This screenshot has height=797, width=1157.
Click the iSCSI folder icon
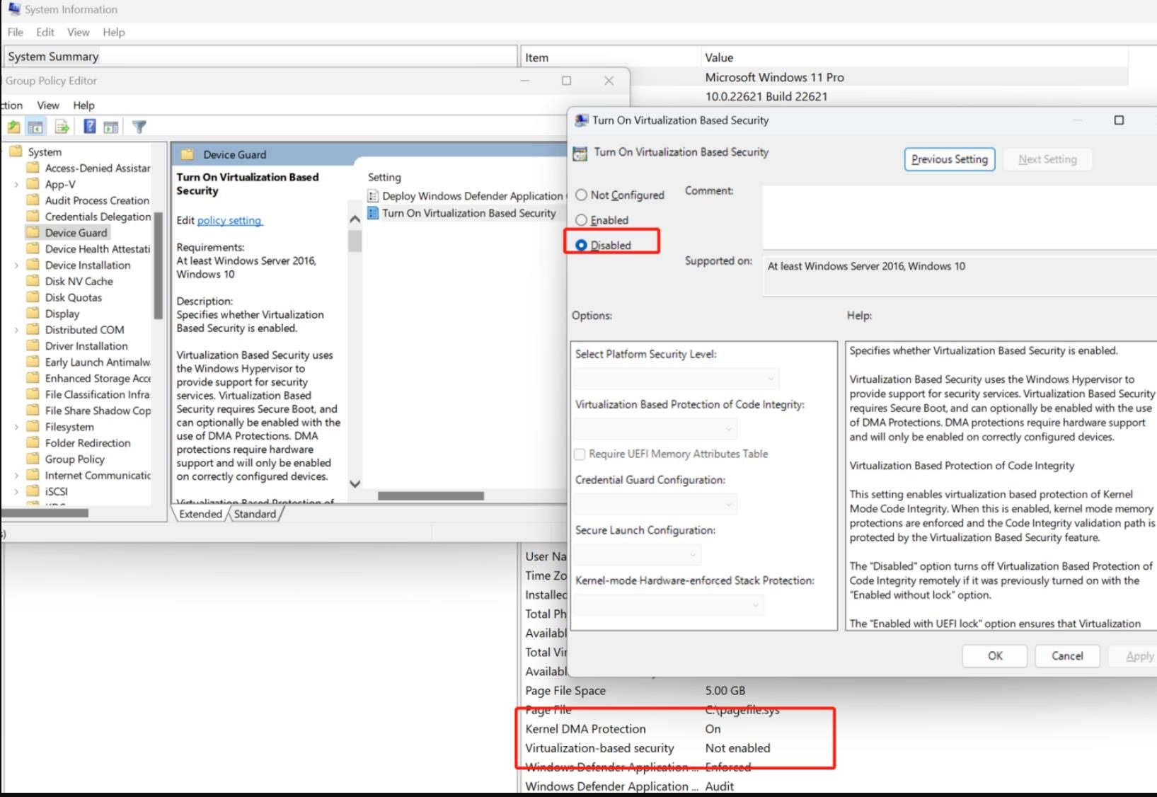tap(33, 491)
